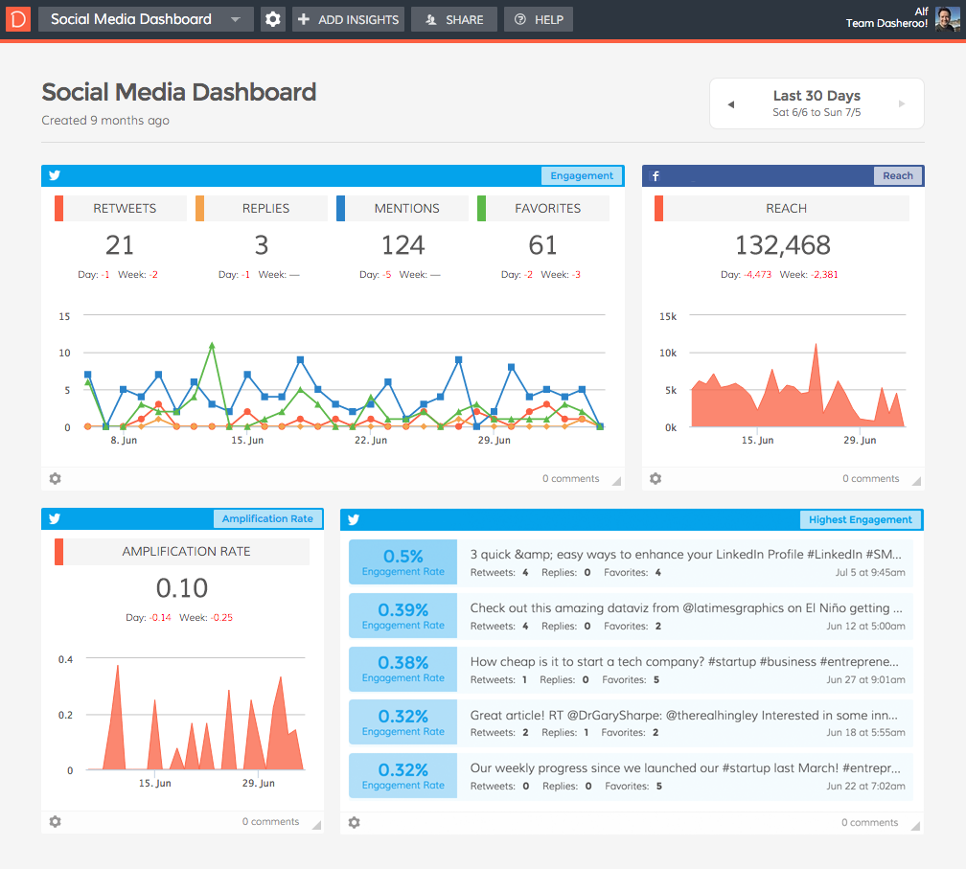Viewport: 966px width, 869px height.
Task: Open the Amplification Rate widget settings gear
Action: tap(55, 821)
